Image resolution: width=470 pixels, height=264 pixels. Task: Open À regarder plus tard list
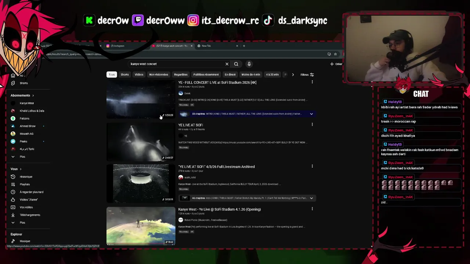click(x=31, y=192)
